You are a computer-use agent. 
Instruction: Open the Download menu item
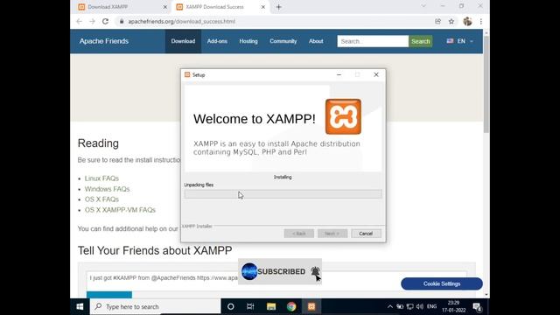point(183,41)
